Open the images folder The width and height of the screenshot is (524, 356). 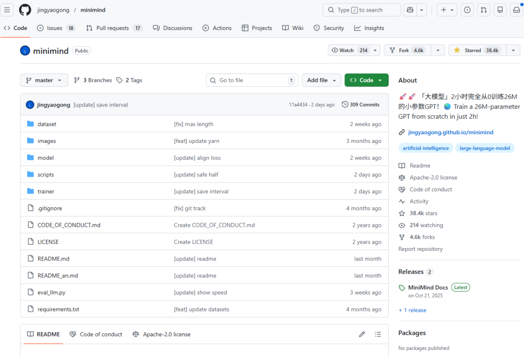47,141
